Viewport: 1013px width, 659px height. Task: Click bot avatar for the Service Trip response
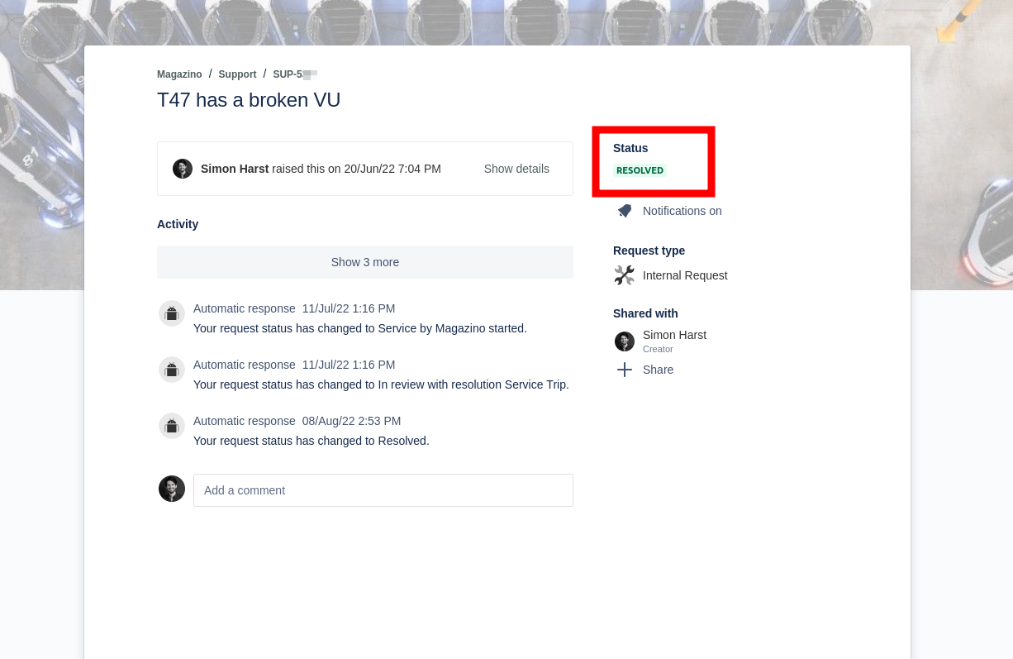tap(172, 370)
